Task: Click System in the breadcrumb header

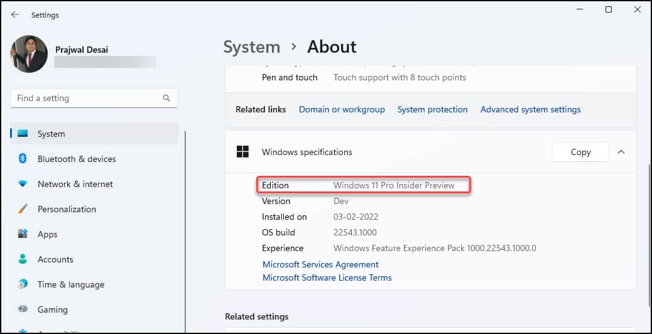Action: [x=252, y=47]
